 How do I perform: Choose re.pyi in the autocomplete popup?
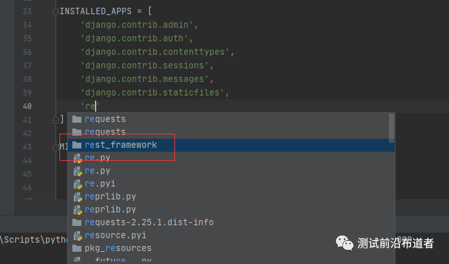99,183
